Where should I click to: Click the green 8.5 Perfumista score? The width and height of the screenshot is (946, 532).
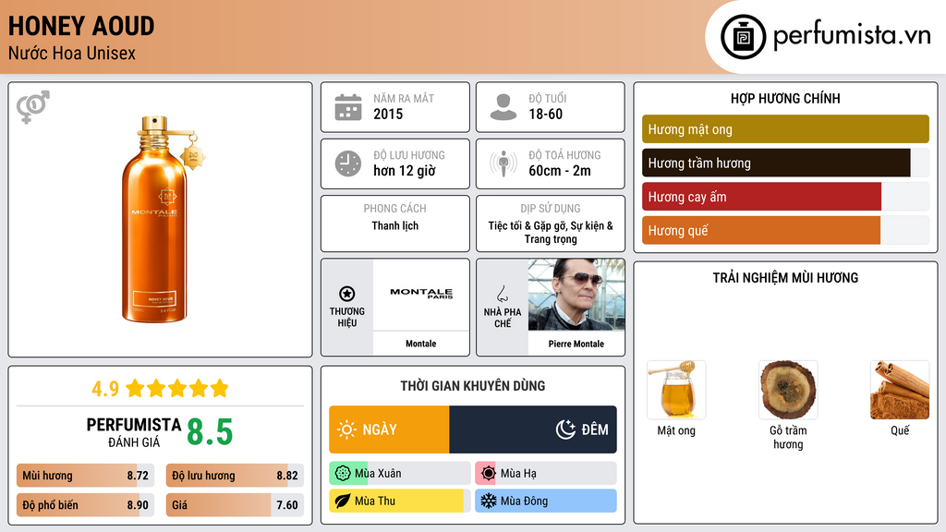210,432
